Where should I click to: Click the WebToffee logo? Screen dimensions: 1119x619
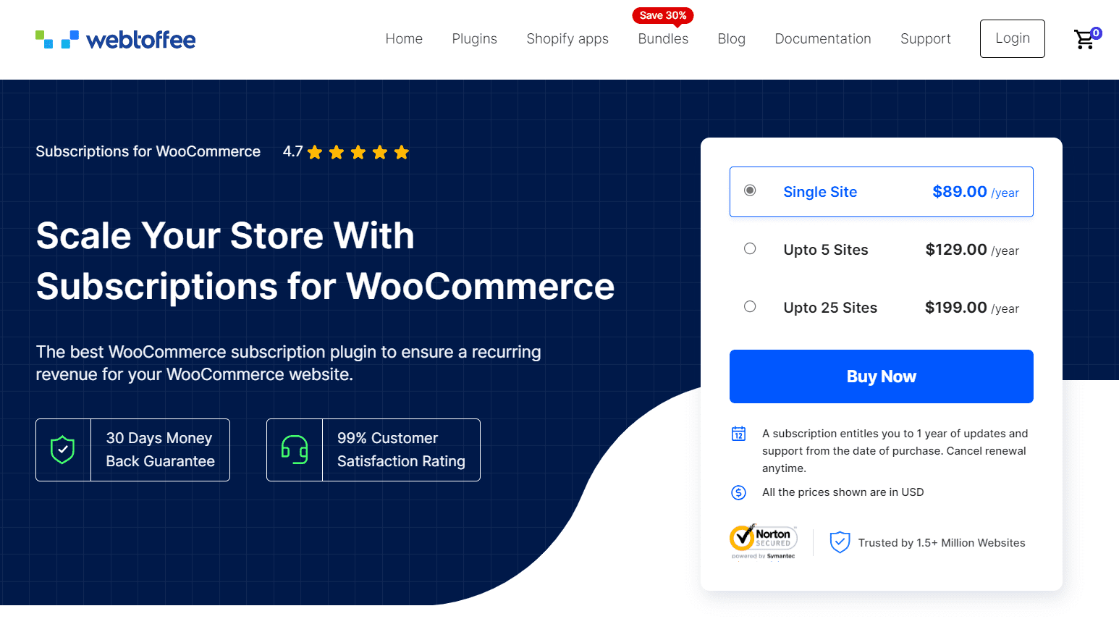pyautogui.click(x=116, y=39)
